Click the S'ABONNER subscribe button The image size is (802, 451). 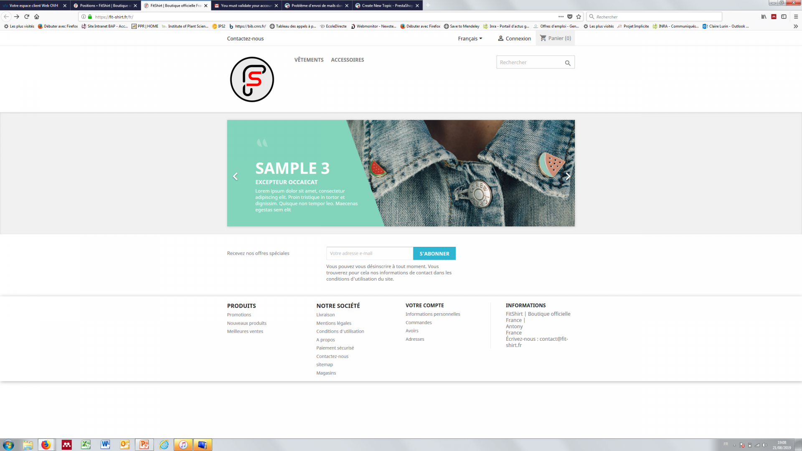click(434, 253)
